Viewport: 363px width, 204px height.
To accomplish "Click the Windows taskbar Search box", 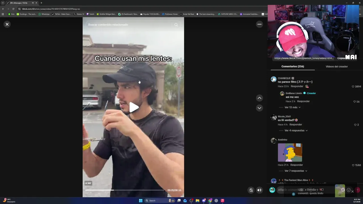I will coord(160,201).
